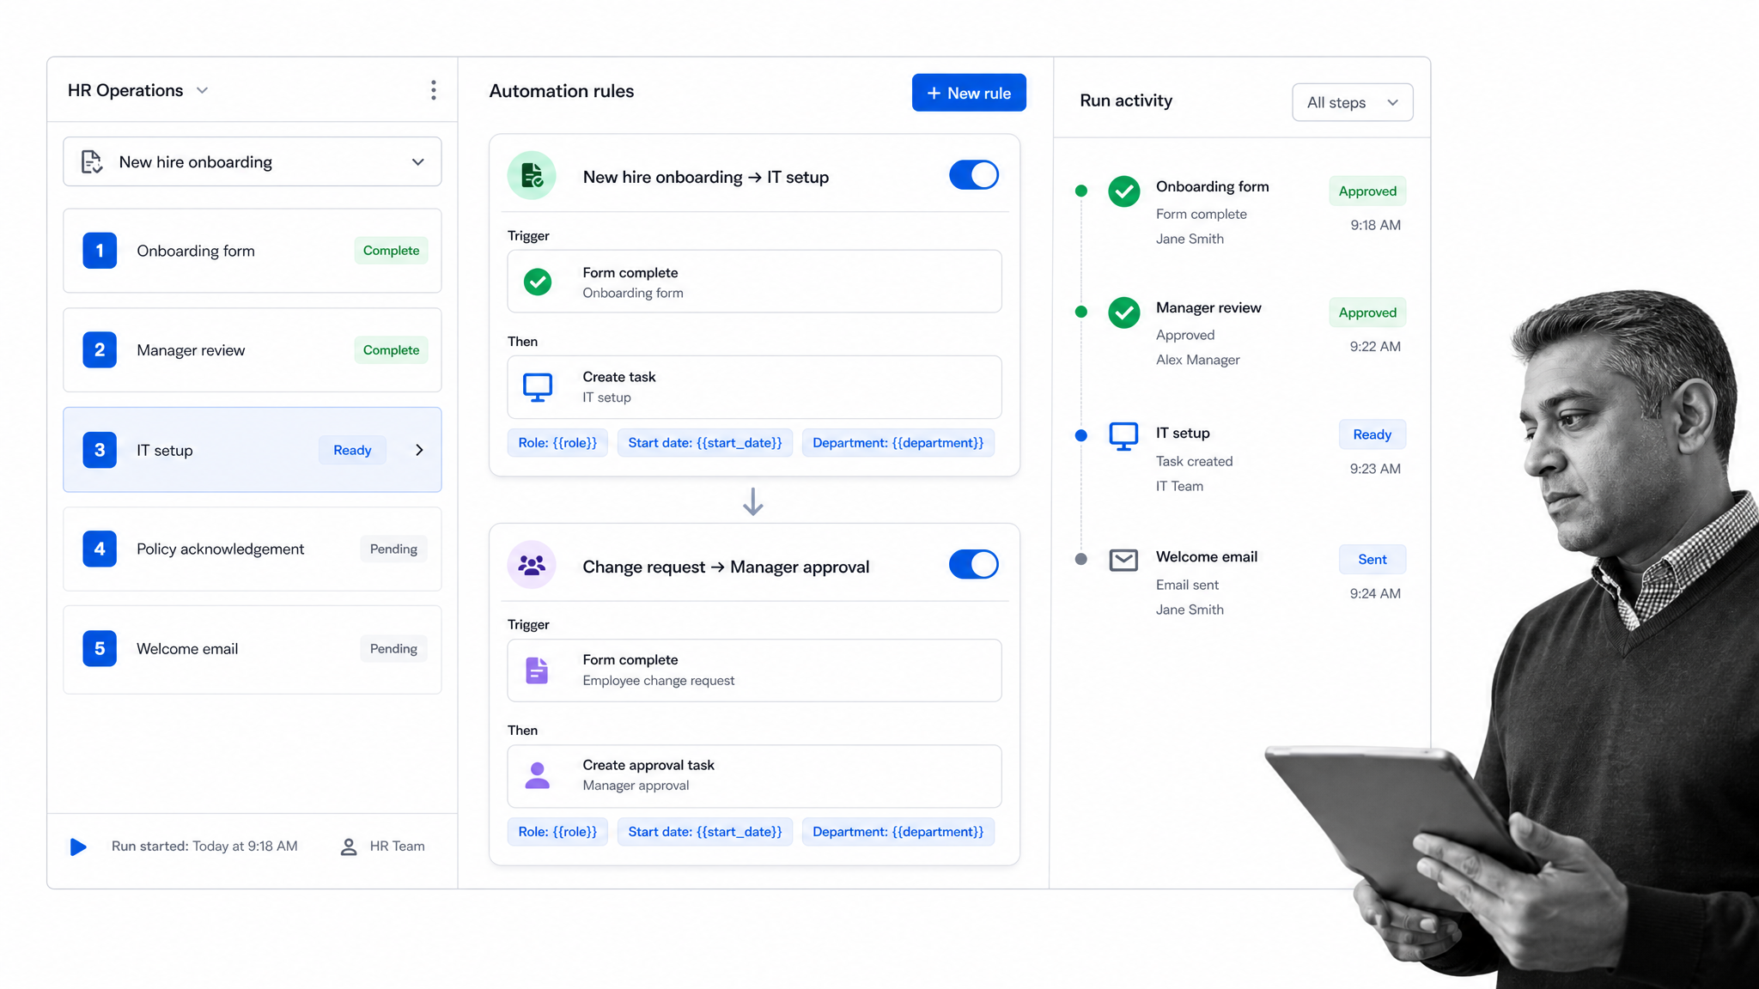Click step number 5 badge

100,649
